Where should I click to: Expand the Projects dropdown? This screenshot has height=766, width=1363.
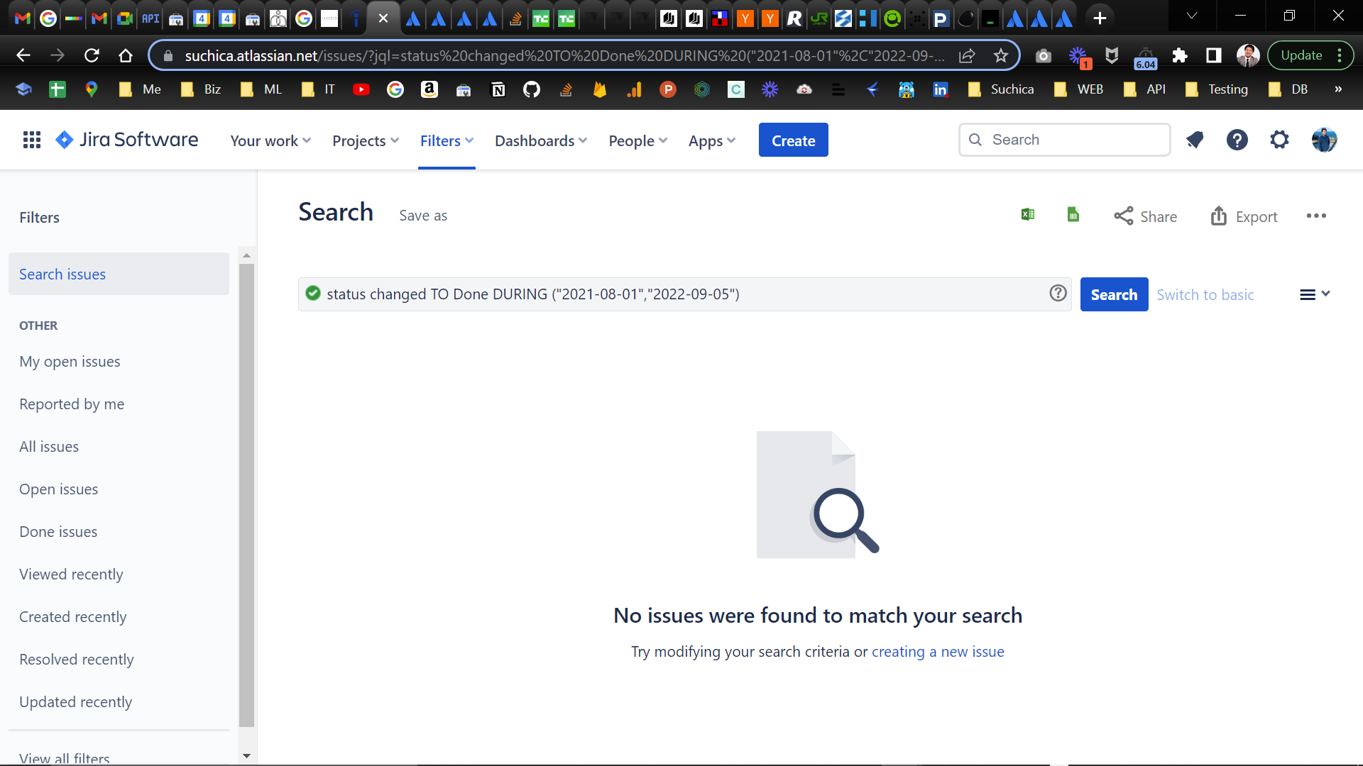365,140
